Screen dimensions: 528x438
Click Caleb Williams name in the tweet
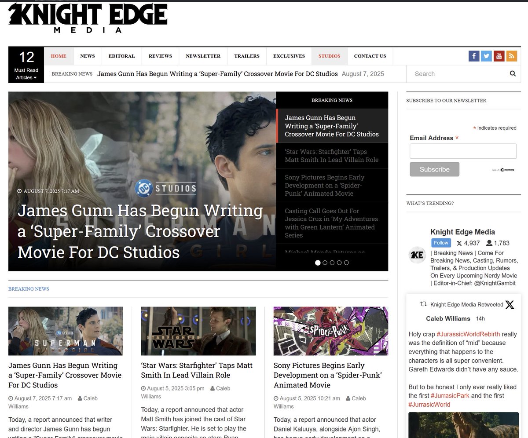coord(448,318)
